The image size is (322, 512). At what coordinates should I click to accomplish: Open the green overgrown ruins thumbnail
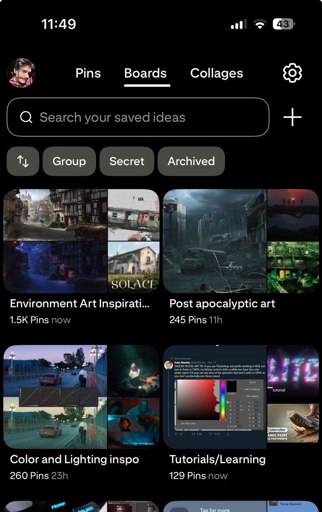click(293, 268)
